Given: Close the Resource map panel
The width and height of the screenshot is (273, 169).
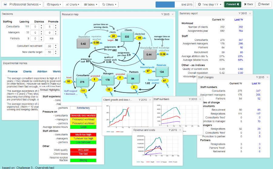Looking at the screenshot, I should [x=173, y=14].
